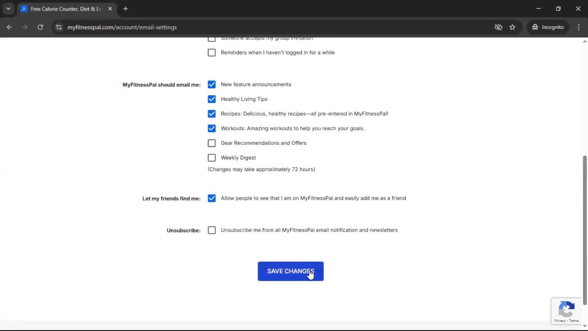Select the Free Calorie Counter tab
The image size is (588, 331).
coord(67,9)
